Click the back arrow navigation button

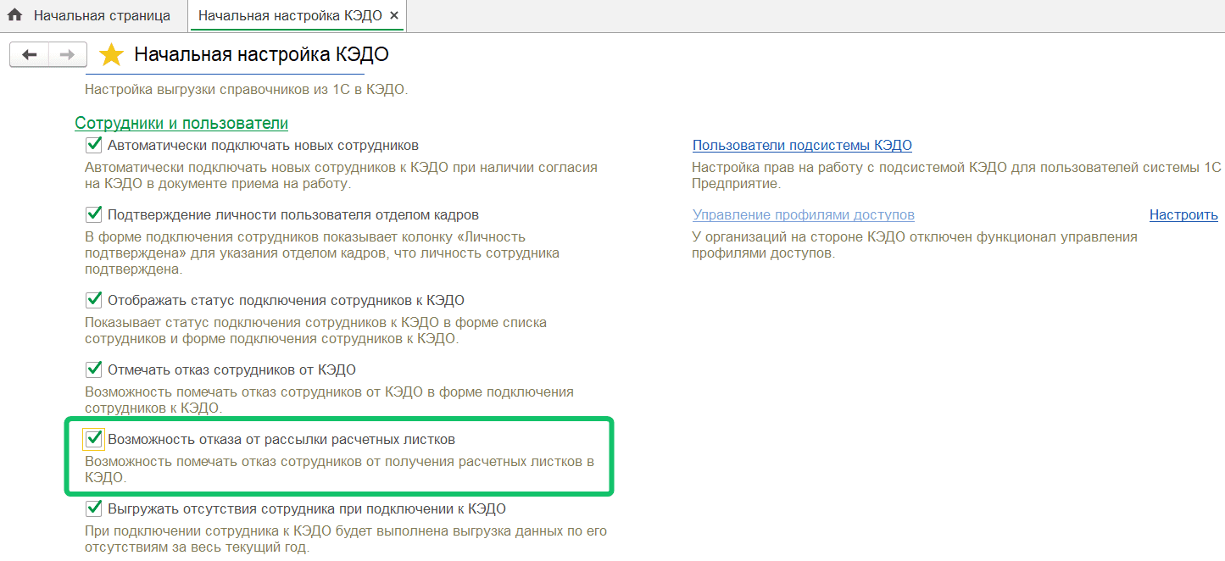click(29, 55)
